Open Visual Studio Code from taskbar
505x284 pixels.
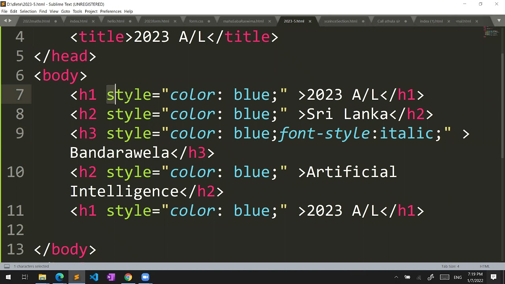coord(94,277)
